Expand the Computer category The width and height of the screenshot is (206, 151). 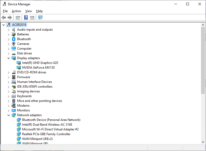pyautogui.click(x=8, y=49)
